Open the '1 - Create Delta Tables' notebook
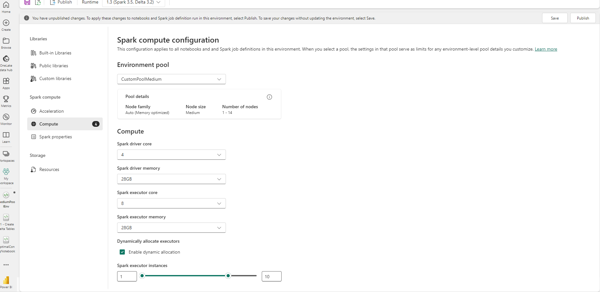Viewport: 600px width, 292px height. (7, 221)
